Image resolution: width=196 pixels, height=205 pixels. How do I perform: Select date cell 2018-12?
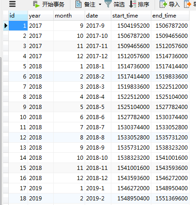click(x=98, y=178)
